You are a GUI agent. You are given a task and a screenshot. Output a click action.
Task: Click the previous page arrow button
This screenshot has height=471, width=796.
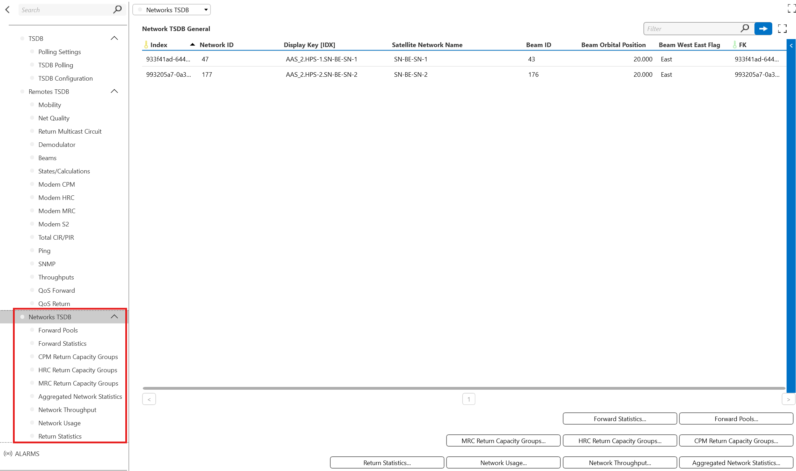149,399
